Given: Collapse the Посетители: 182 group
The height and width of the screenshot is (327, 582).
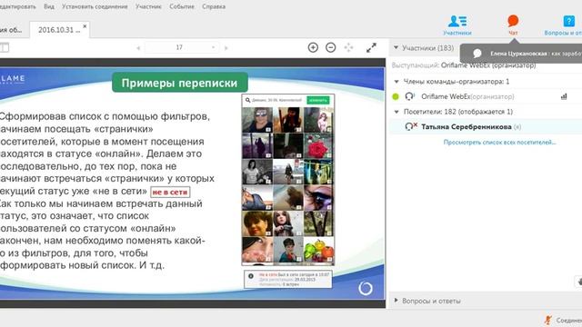Looking at the screenshot, I should 396,112.
